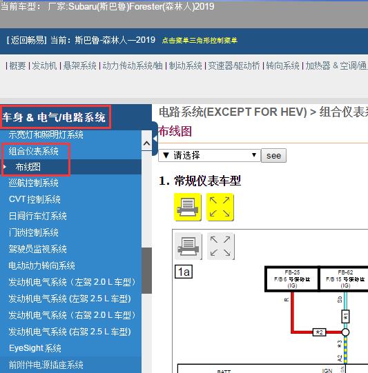This screenshot has height=373, width=368.
Task: Open the 转向系统 menu
Action: (x=282, y=65)
